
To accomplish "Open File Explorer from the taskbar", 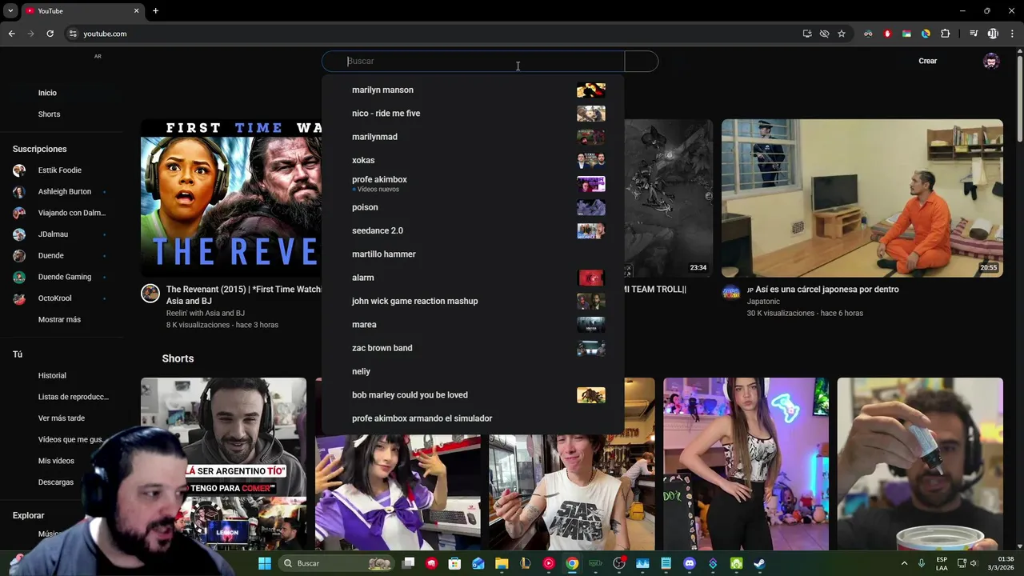I will [x=502, y=563].
